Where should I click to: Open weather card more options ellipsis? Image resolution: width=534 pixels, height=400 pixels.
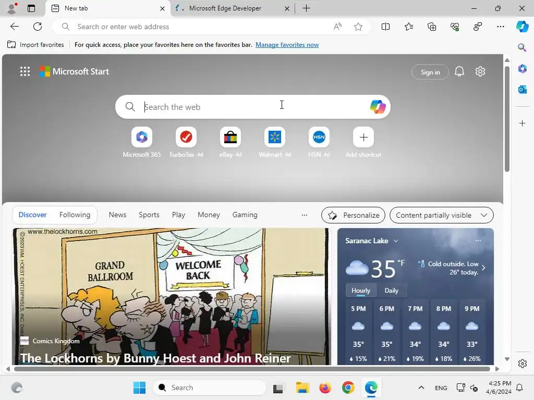pyautogui.click(x=478, y=241)
